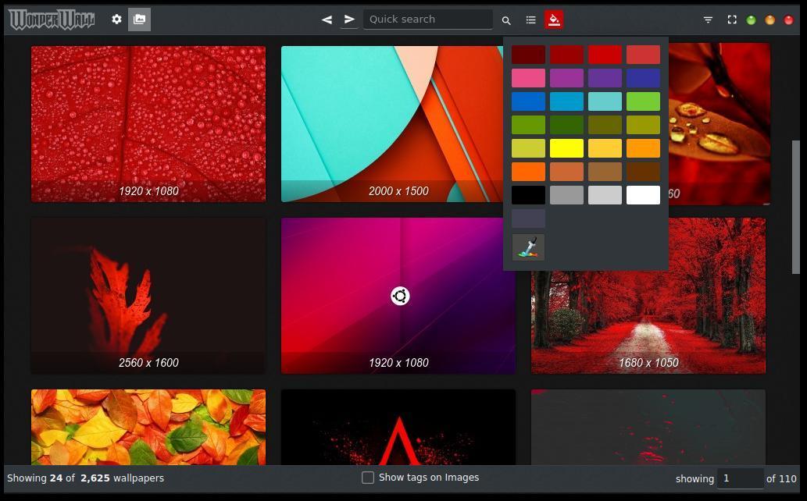The width and height of the screenshot is (807, 501).
Task: Click the WonderWall logo
Action: click(52, 20)
